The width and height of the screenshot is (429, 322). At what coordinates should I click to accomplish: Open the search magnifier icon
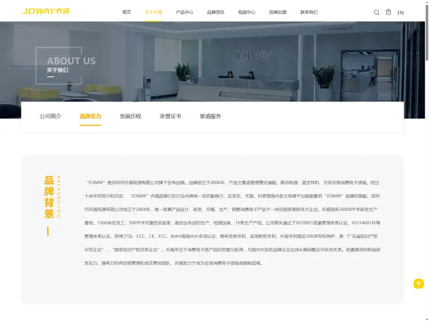tap(376, 12)
